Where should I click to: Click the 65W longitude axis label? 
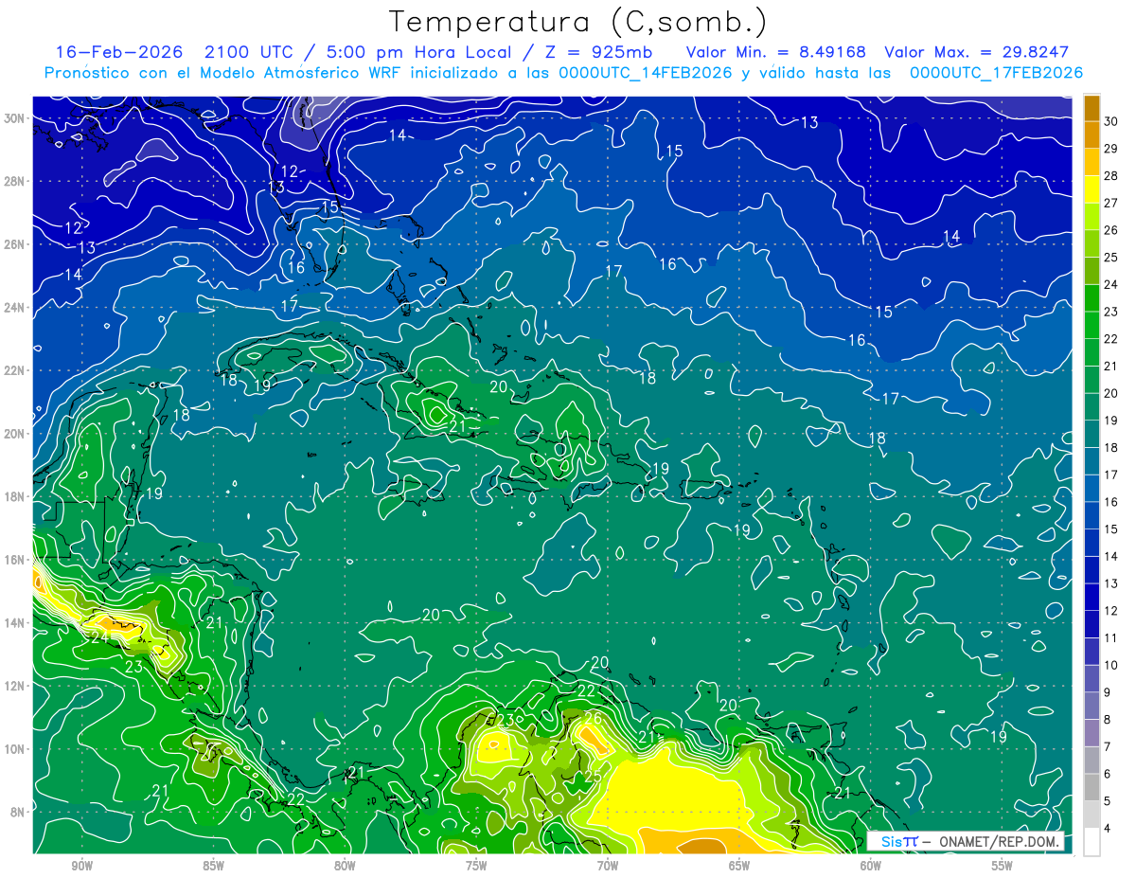pyautogui.click(x=739, y=865)
